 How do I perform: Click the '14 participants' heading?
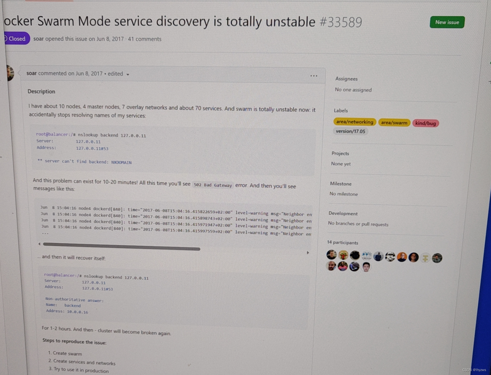point(343,242)
